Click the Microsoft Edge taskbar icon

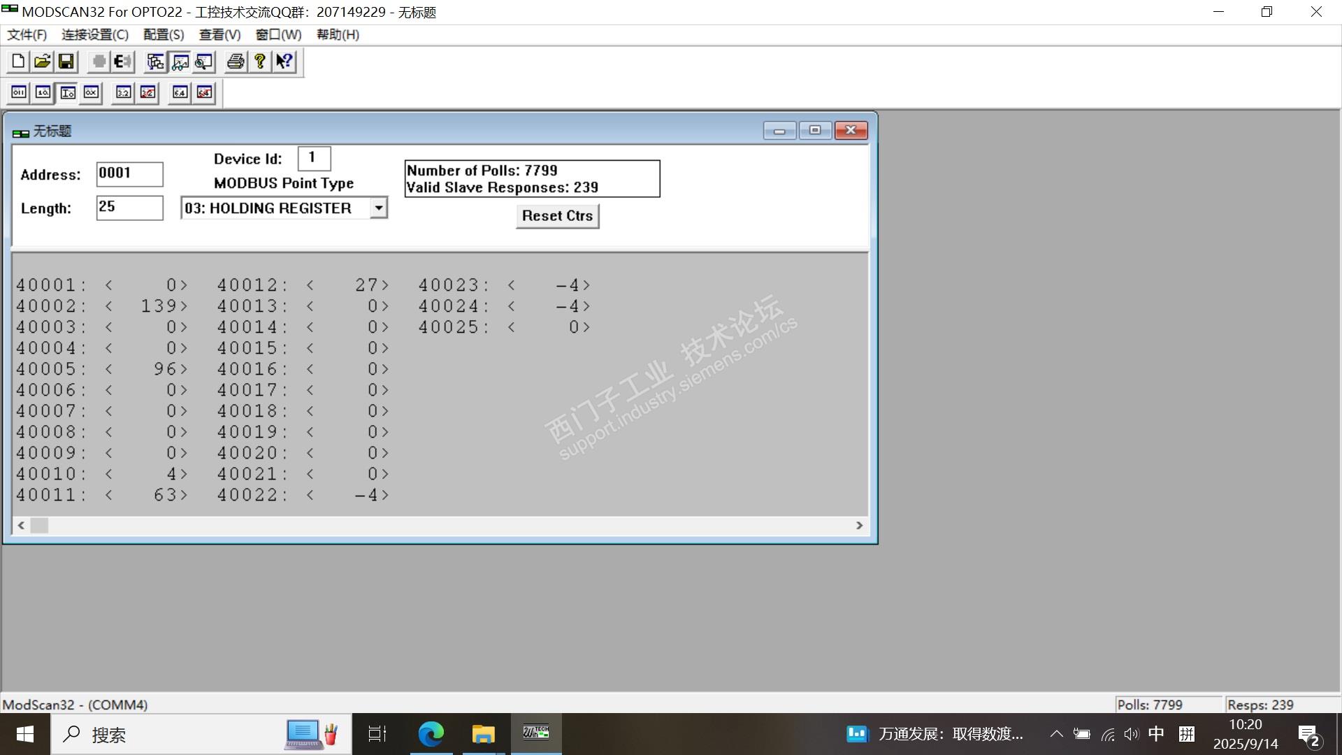(431, 734)
